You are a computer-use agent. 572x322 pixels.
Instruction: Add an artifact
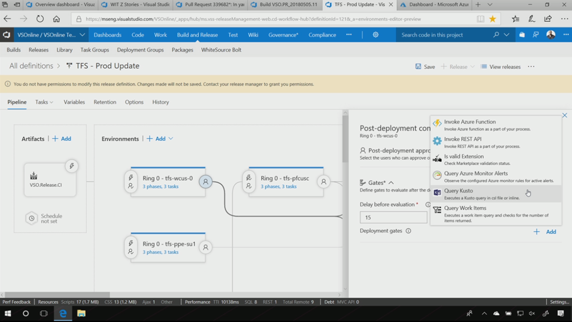pyautogui.click(x=61, y=139)
